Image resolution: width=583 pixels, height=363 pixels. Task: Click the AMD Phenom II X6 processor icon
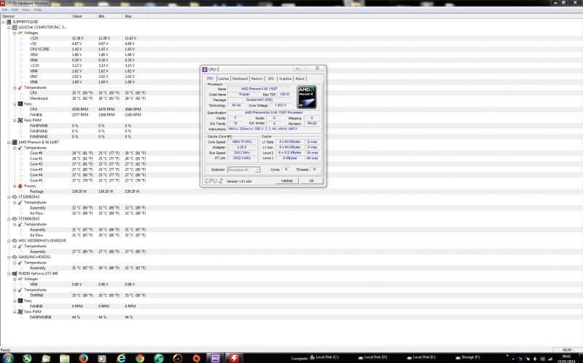tap(15, 142)
